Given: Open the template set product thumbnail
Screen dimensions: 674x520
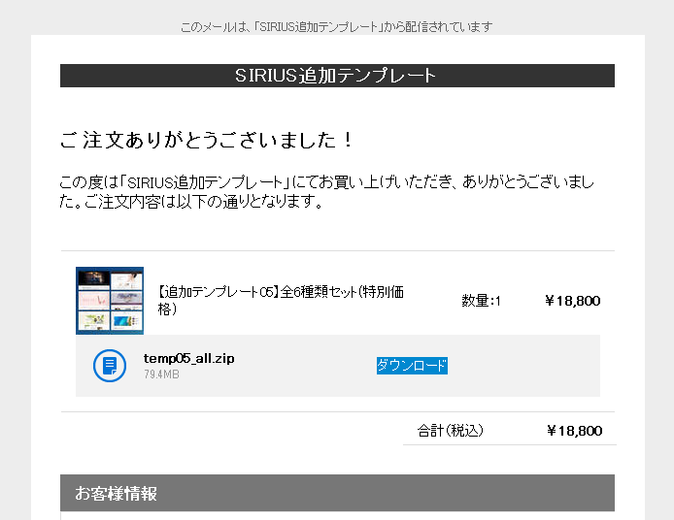Looking at the screenshot, I should coord(110,301).
